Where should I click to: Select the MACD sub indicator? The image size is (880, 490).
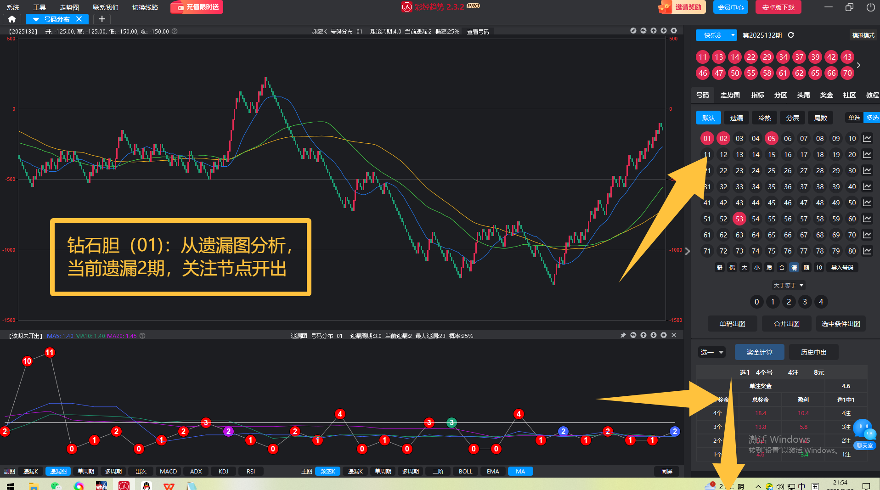(x=168, y=471)
